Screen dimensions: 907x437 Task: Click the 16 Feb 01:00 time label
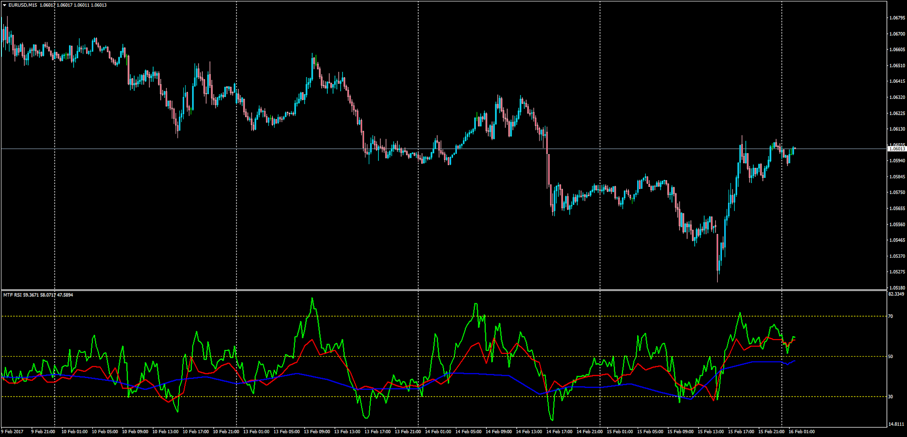pos(802,432)
